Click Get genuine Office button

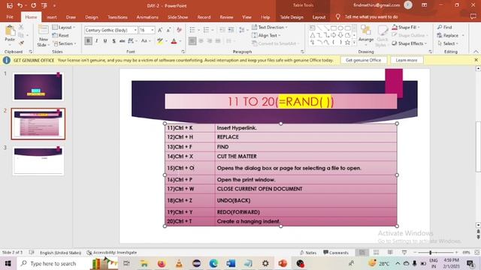363,60
